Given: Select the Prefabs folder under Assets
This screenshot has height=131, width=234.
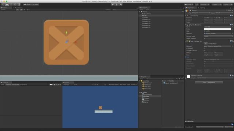Looking at the screenshot, I should click(147, 96).
